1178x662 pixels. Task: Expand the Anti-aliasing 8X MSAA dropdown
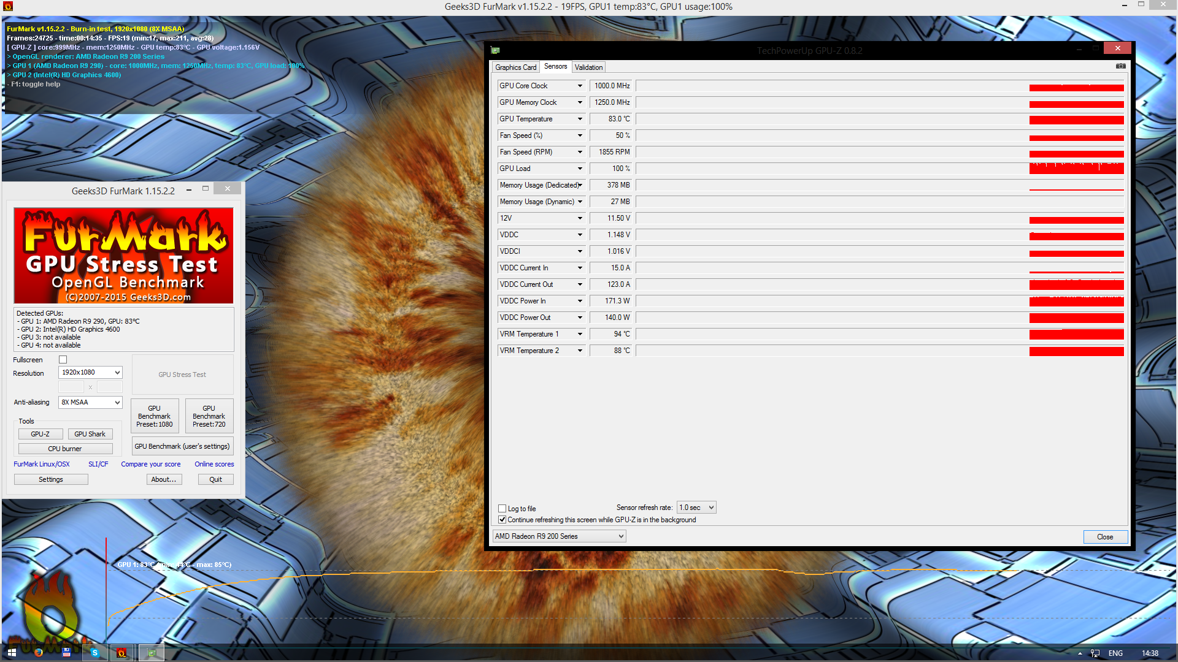coord(90,403)
